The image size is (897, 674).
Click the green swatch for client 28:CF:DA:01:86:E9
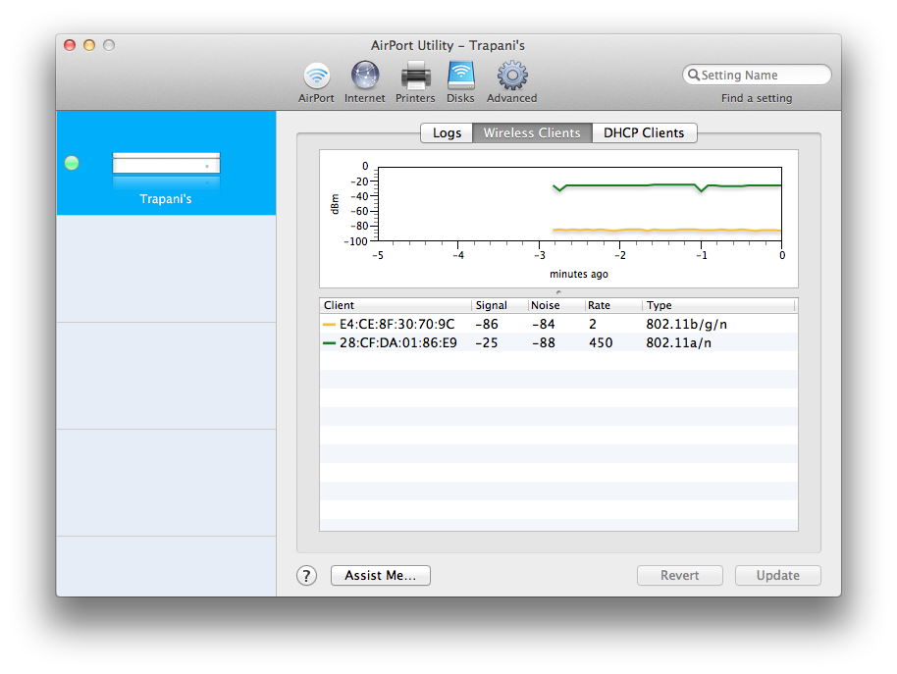point(329,343)
